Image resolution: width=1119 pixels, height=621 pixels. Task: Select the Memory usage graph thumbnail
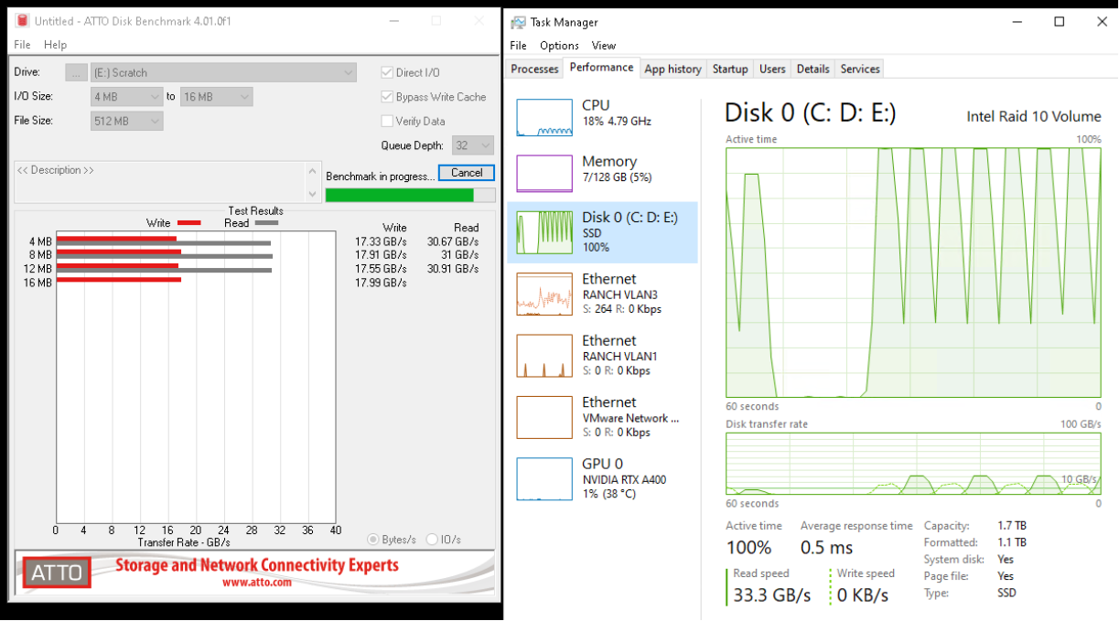543,174
